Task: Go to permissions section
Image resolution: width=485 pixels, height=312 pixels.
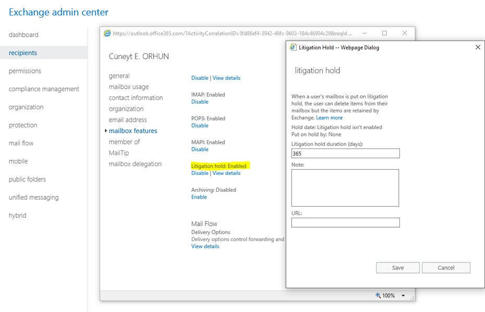Action: click(x=25, y=71)
